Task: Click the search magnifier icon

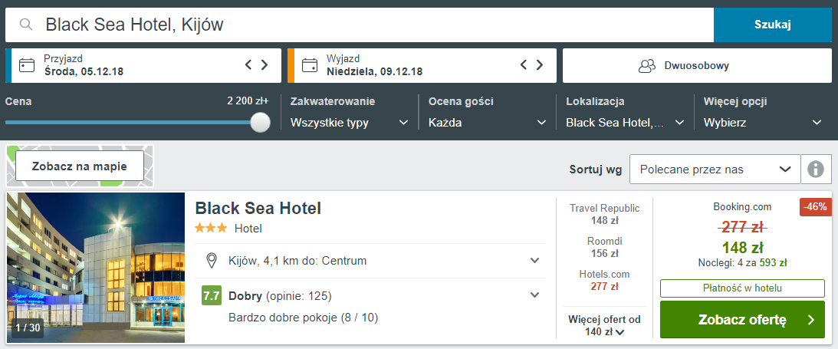Action: point(26,25)
